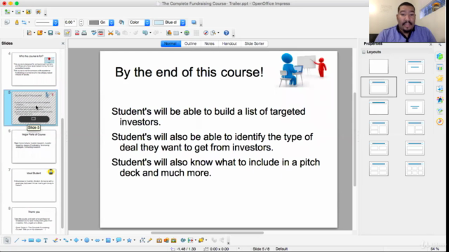The width and height of the screenshot is (449, 252).
Task: Click the slide title 'By the end of this course!'
Action: click(189, 72)
